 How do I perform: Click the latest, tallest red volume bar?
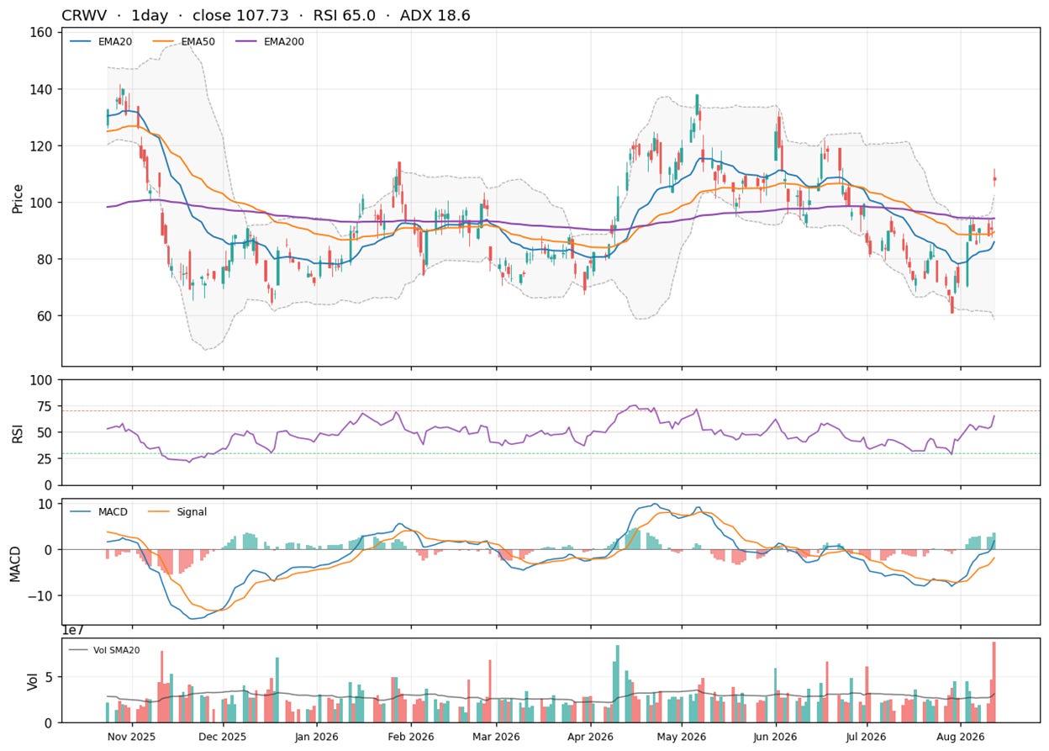(994, 682)
